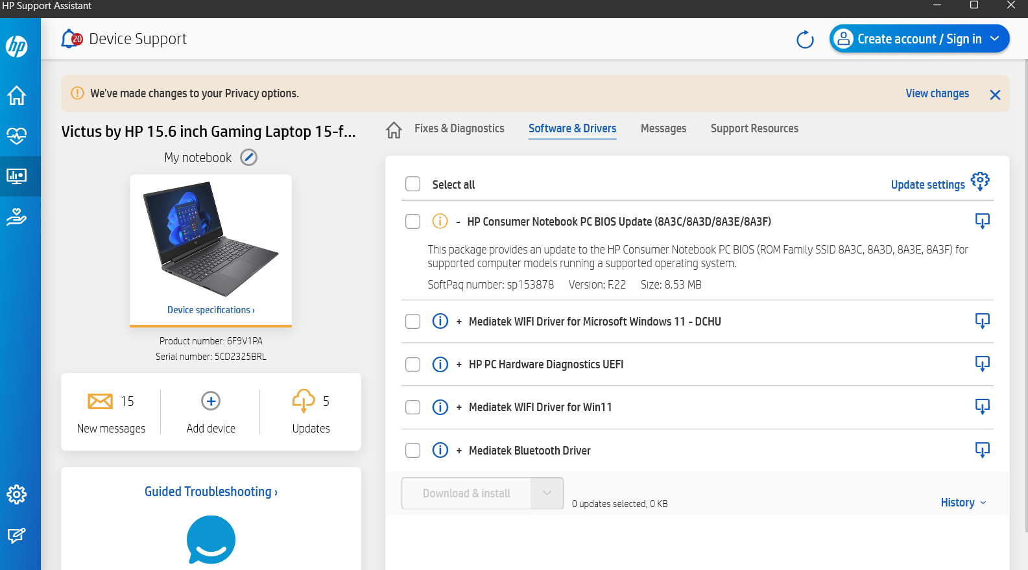The height and width of the screenshot is (570, 1028).
Task: Download HP PC Hardware Diagnostics UEFI icon
Action: [983, 364]
